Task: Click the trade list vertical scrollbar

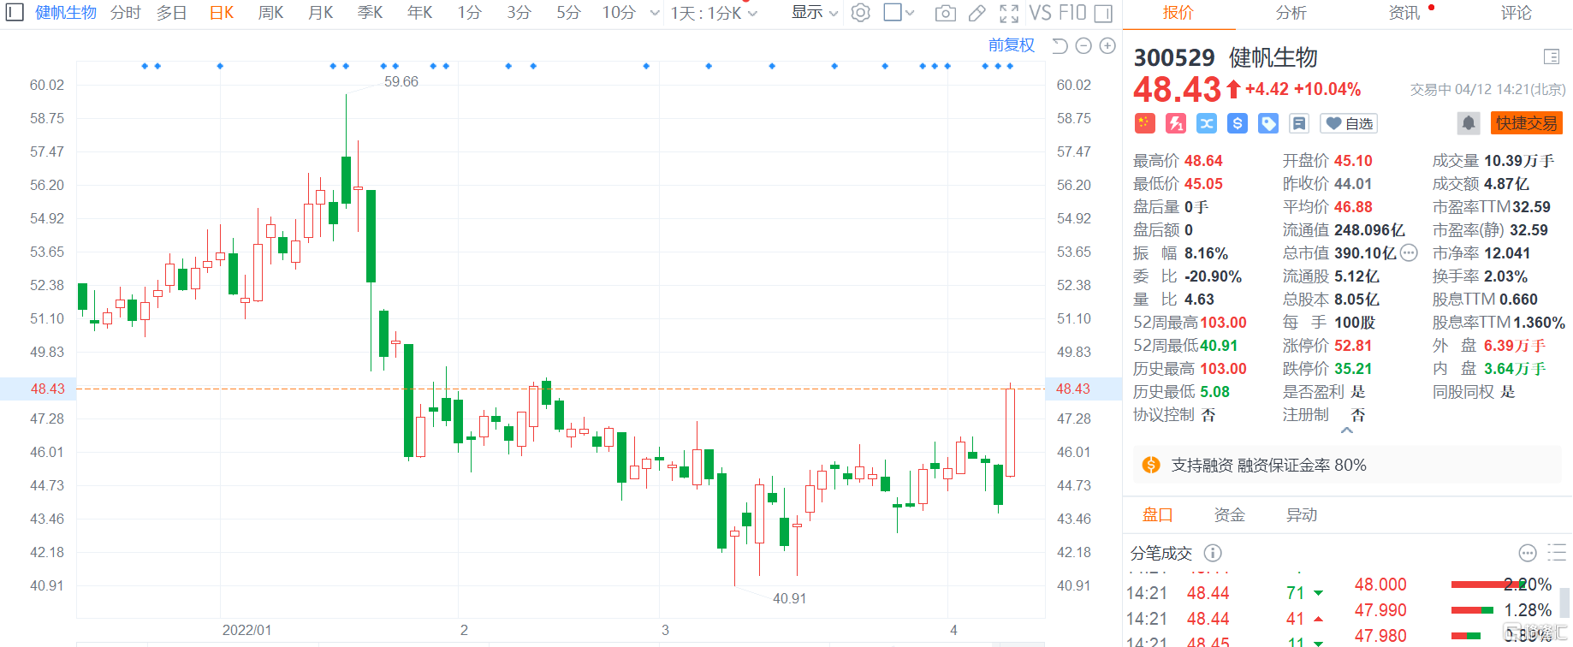Action: pyautogui.click(x=1564, y=603)
